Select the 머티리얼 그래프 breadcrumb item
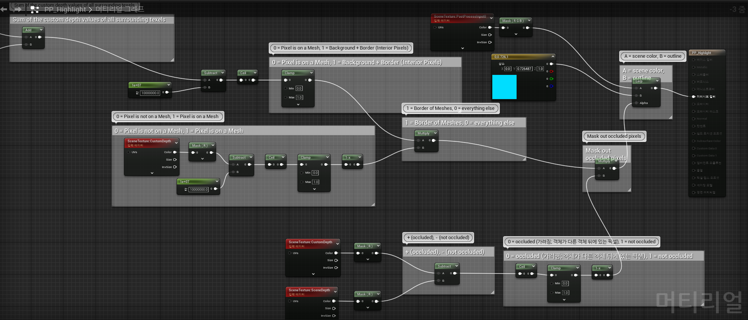The width and height of the screenshot is (748, 320). click(120, 9)
